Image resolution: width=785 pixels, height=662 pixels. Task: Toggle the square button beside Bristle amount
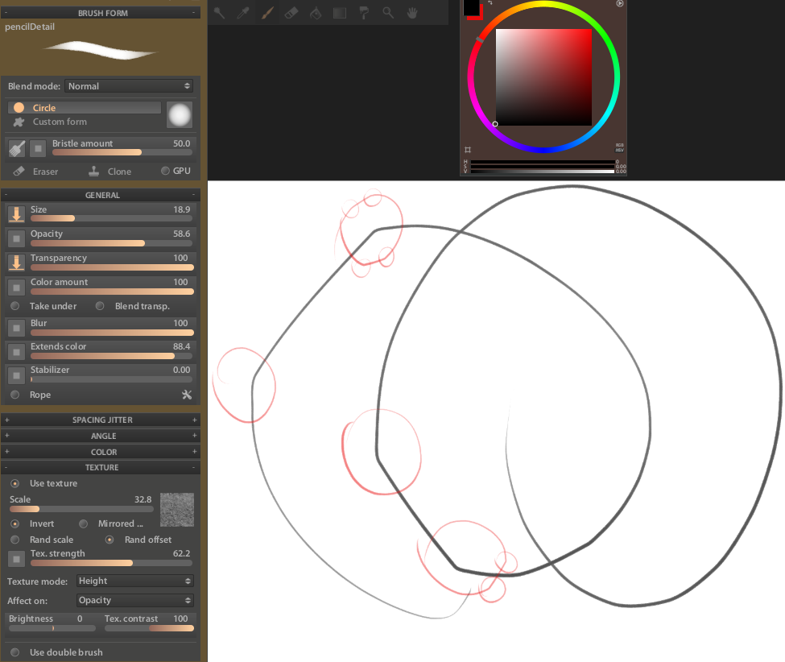point(38,149)
